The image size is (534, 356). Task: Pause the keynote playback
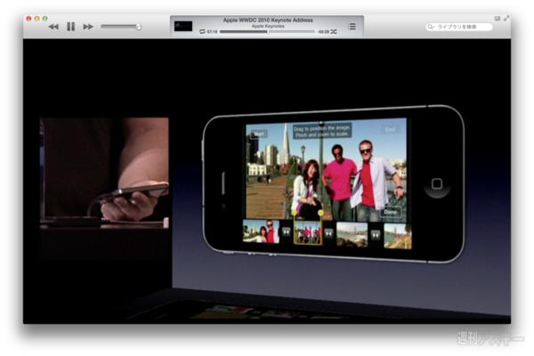tap(71, 27)
